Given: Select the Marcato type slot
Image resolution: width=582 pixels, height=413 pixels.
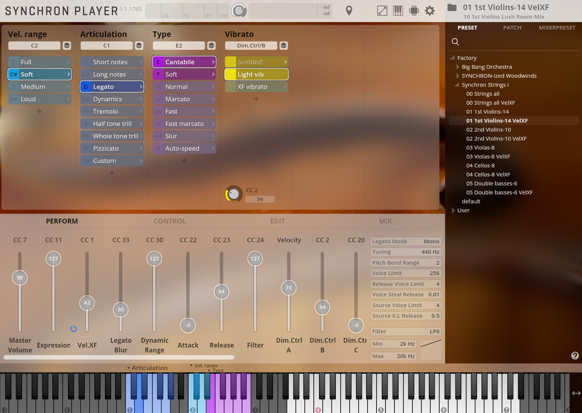Looking at the screenshot, I should (184, 99).
